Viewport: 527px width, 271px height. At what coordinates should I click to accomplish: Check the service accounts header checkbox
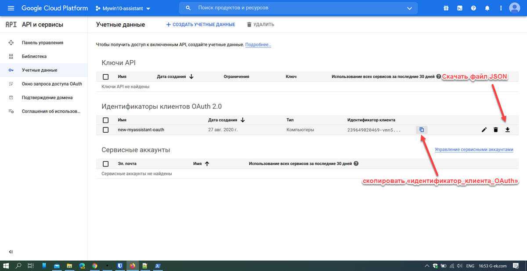click(105, 164)
